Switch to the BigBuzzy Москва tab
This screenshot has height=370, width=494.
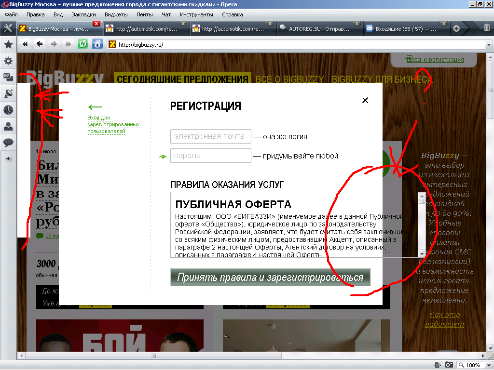click(x=58, y=29)
